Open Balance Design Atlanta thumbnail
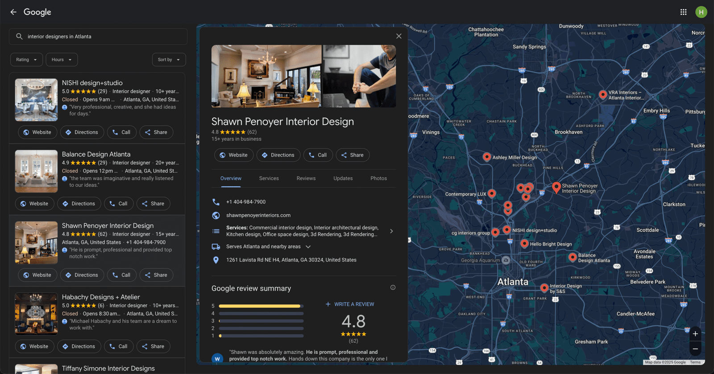The height and width of the screenshot is (374, 714). 36,171
